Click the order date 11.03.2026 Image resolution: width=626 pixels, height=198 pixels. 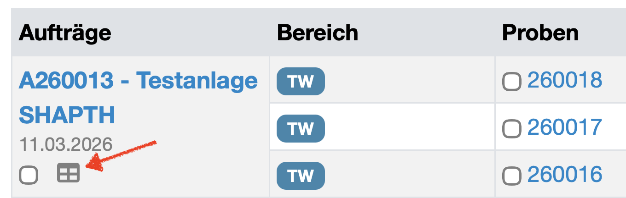pos(65,144)
